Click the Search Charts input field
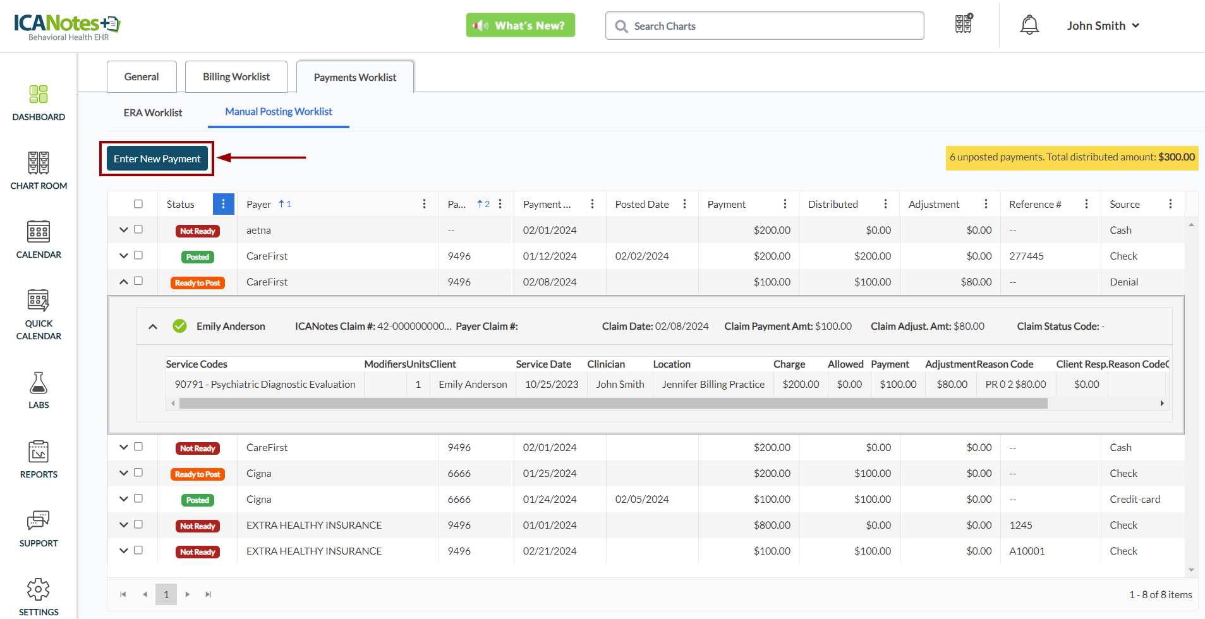The height and width of the screenshot is (619, 1205). coord(771,26)
